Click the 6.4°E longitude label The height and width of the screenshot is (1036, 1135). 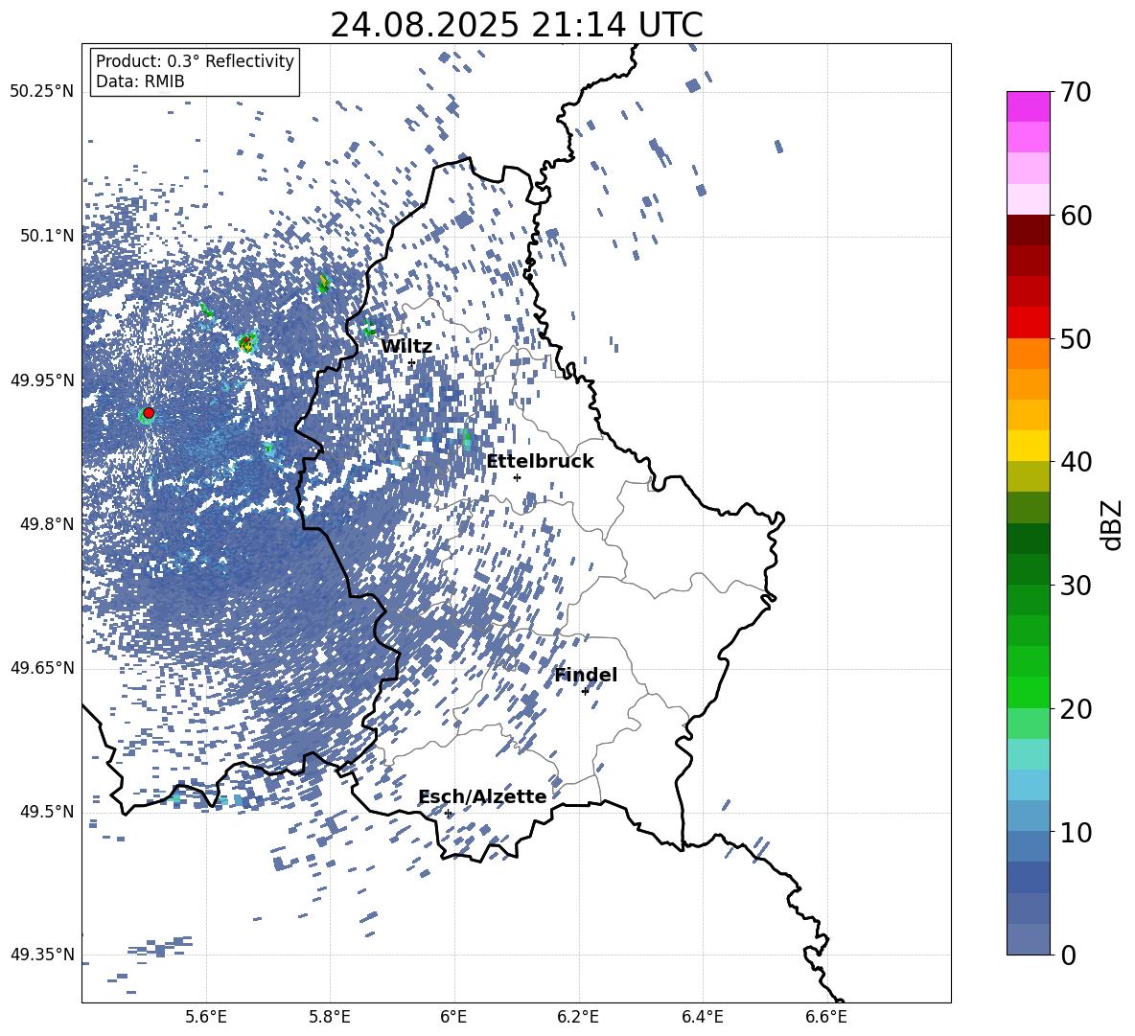[x=702, y=1017]
